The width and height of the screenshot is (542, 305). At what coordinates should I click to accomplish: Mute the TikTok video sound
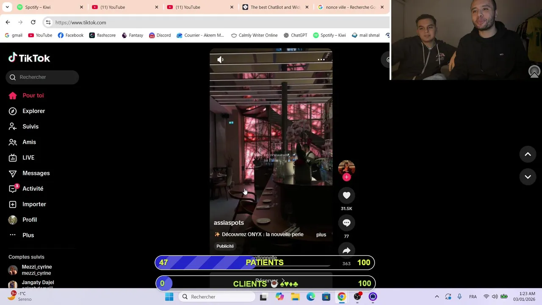pos(220,60)
